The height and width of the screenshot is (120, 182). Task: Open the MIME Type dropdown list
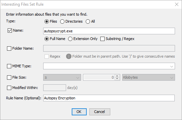[x=172, y=66]
